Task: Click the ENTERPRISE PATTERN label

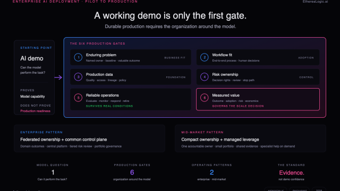Action: (41, 132)
